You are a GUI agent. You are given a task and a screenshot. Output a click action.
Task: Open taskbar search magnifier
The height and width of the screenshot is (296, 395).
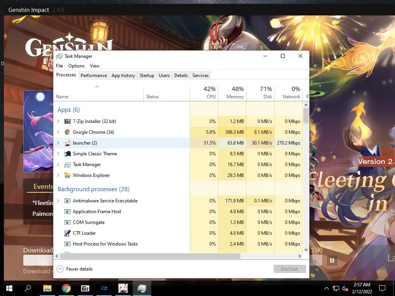[x=28, y=288]
